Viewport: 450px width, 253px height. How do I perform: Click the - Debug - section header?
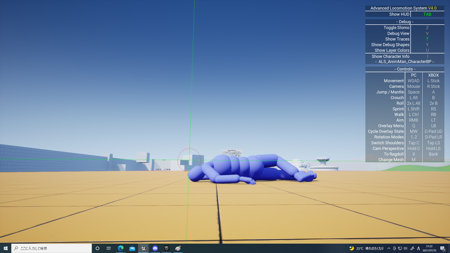click(x=405, y=22)
